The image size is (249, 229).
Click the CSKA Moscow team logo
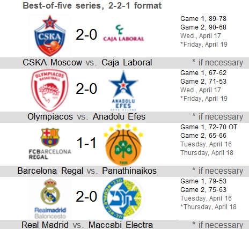50,35
